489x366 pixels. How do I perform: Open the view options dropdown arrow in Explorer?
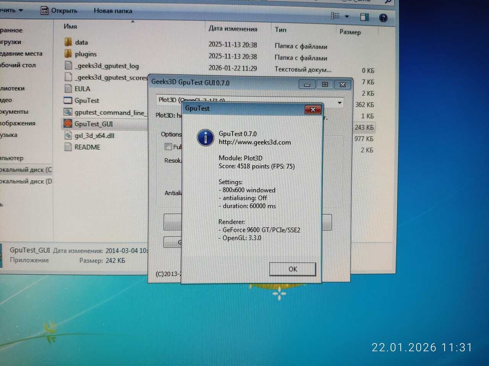(x=347, y=16)
